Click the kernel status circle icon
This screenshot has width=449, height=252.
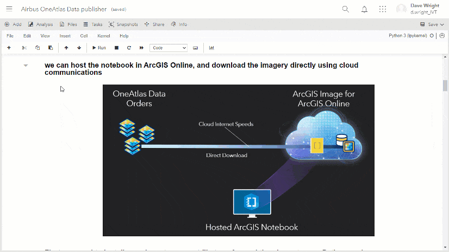point(432,36)
